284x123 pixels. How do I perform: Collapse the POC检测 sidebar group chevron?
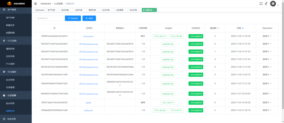pos(28,41)
